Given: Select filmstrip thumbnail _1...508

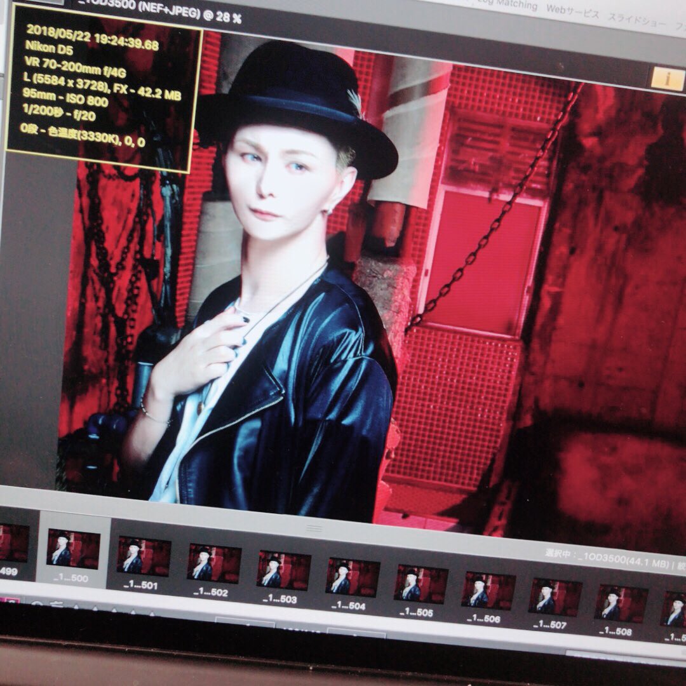Looking at the screenshot, I should (x=621, y=604).
